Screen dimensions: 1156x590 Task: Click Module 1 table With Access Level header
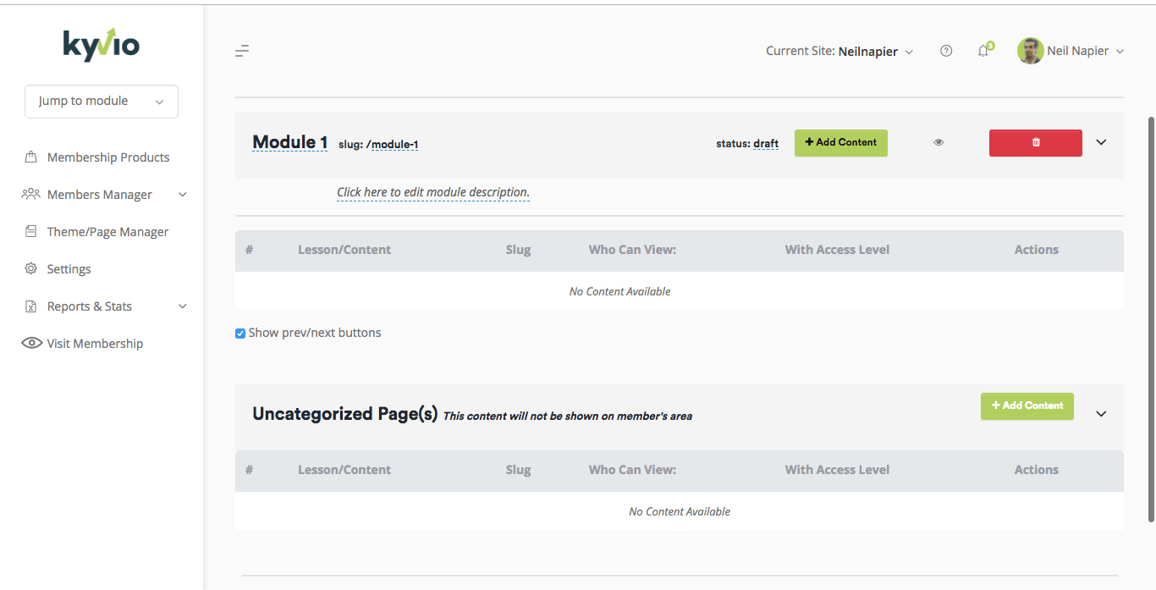837,250
